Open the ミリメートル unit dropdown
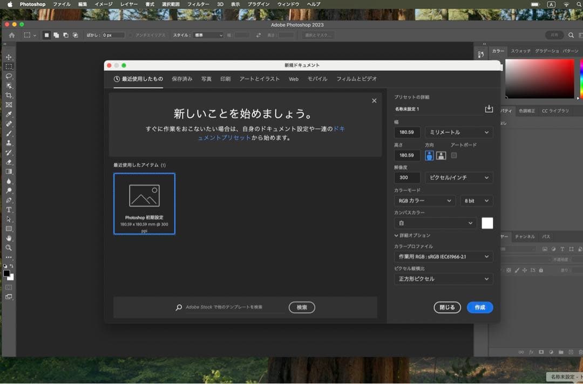Screen dimensions: 583x384 pyautogui.click(x=458, y=132)
